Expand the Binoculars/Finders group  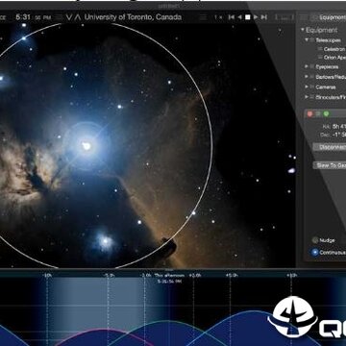(x=307, y=96)
